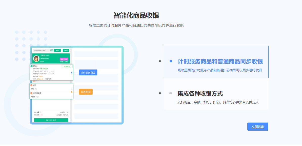Click the card reader icon inside the search bar
The height and width of the screenshot is (146, 302).
coord(52,50)
